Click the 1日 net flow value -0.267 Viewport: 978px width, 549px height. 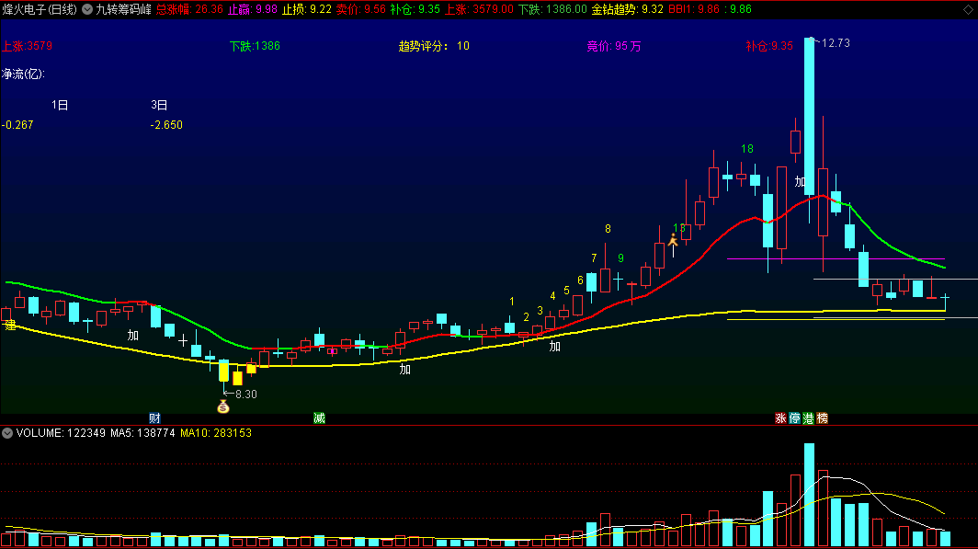click(x=17, y=125)
